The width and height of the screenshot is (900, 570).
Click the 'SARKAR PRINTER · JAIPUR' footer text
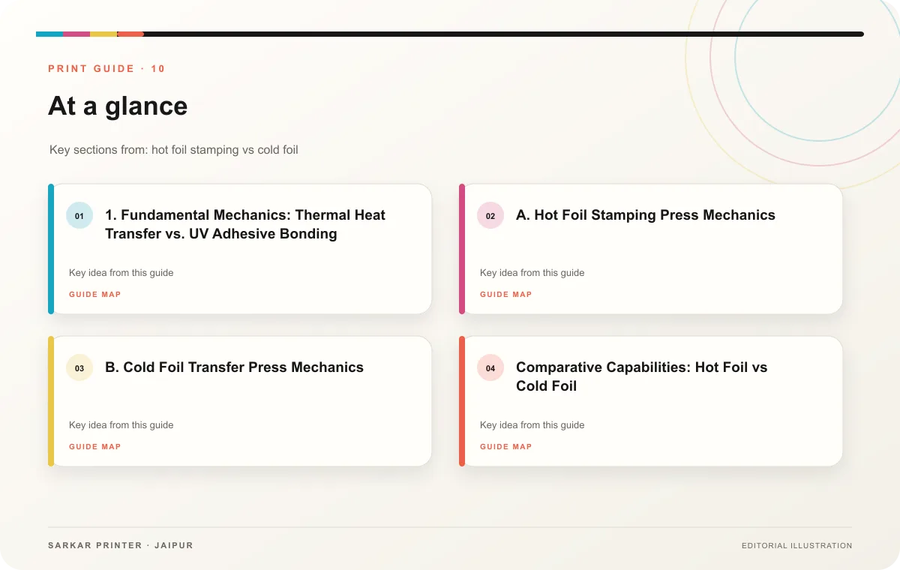pos(121,545)
